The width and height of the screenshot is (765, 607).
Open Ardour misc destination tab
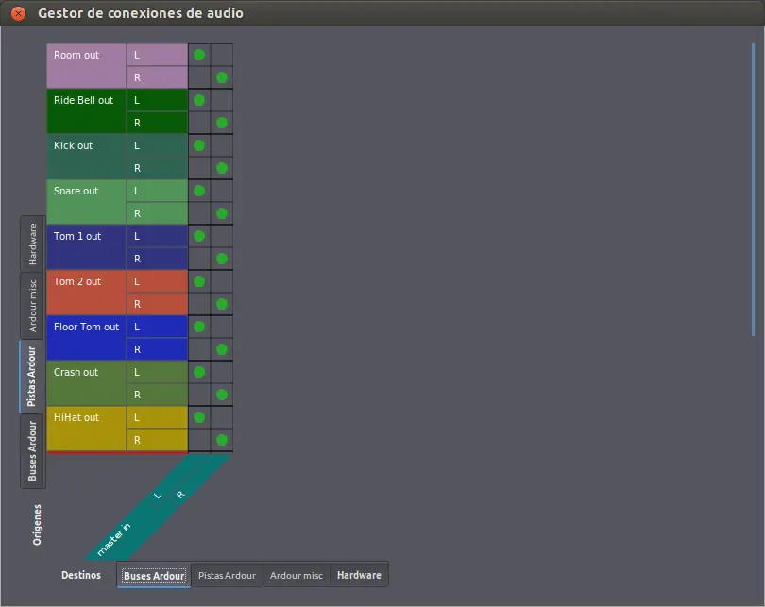[x=297, y=575]
